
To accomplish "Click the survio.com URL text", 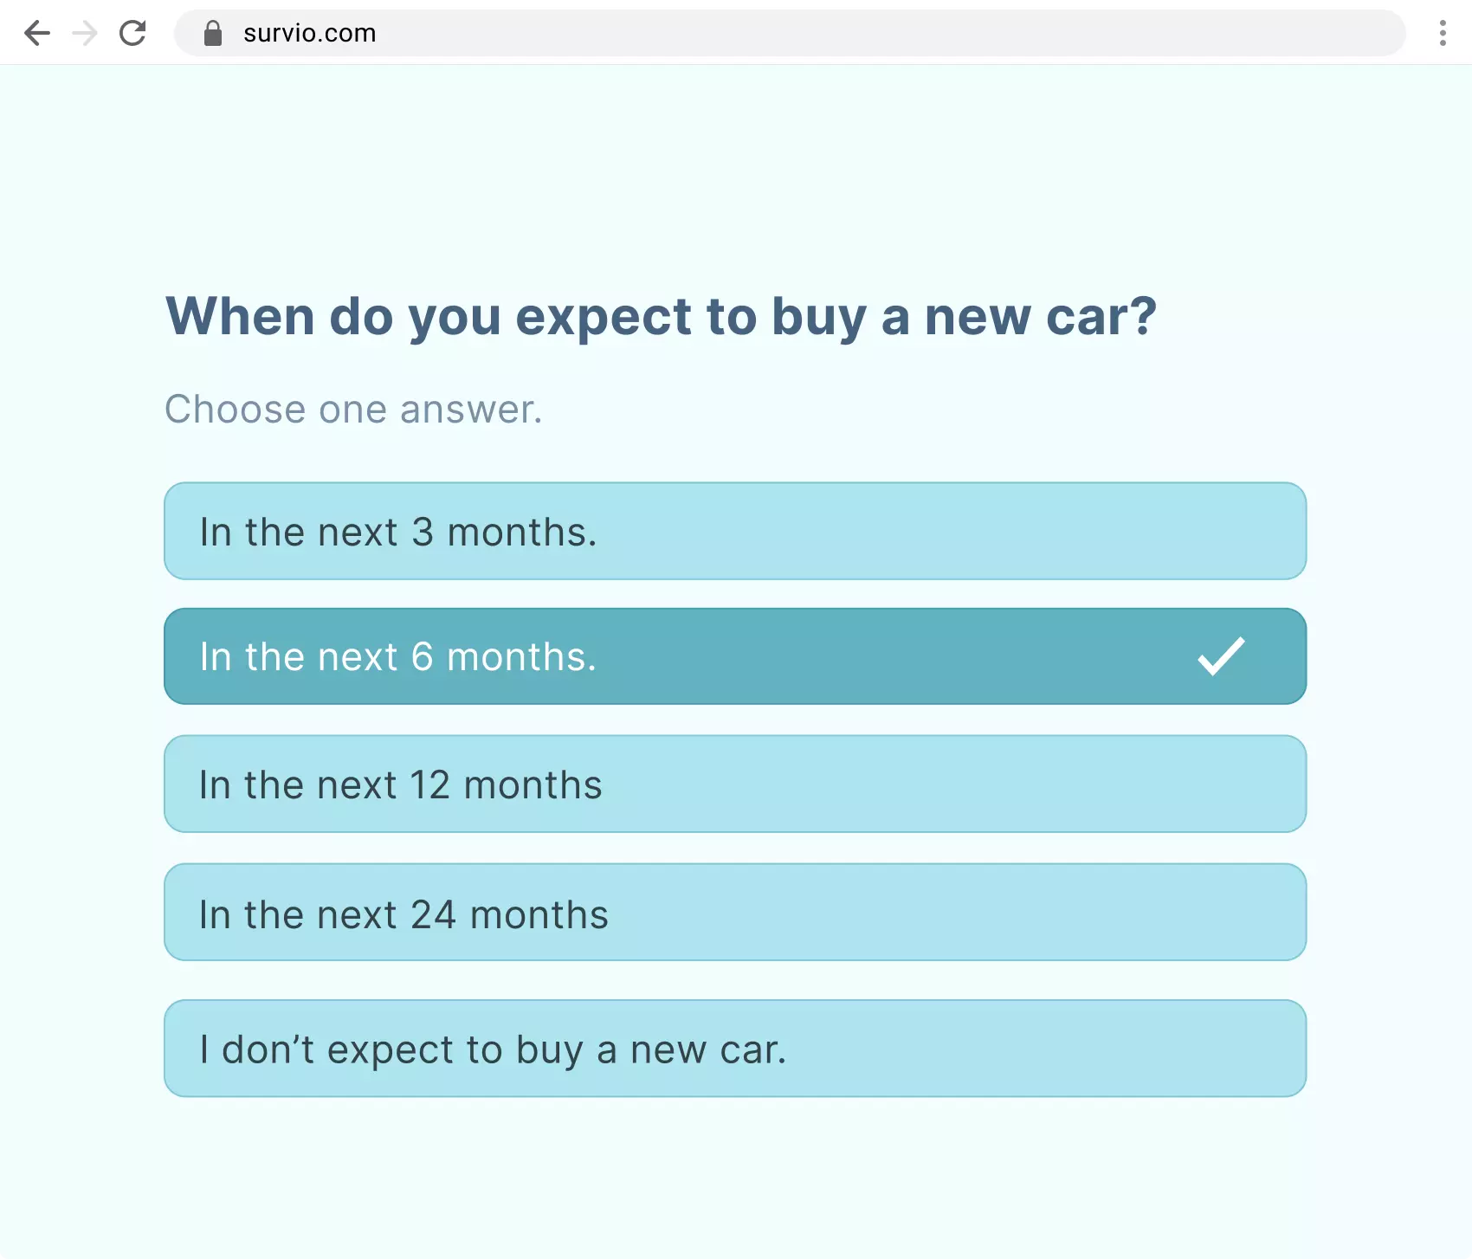I will pyautogui.click(x=309, y=33).
